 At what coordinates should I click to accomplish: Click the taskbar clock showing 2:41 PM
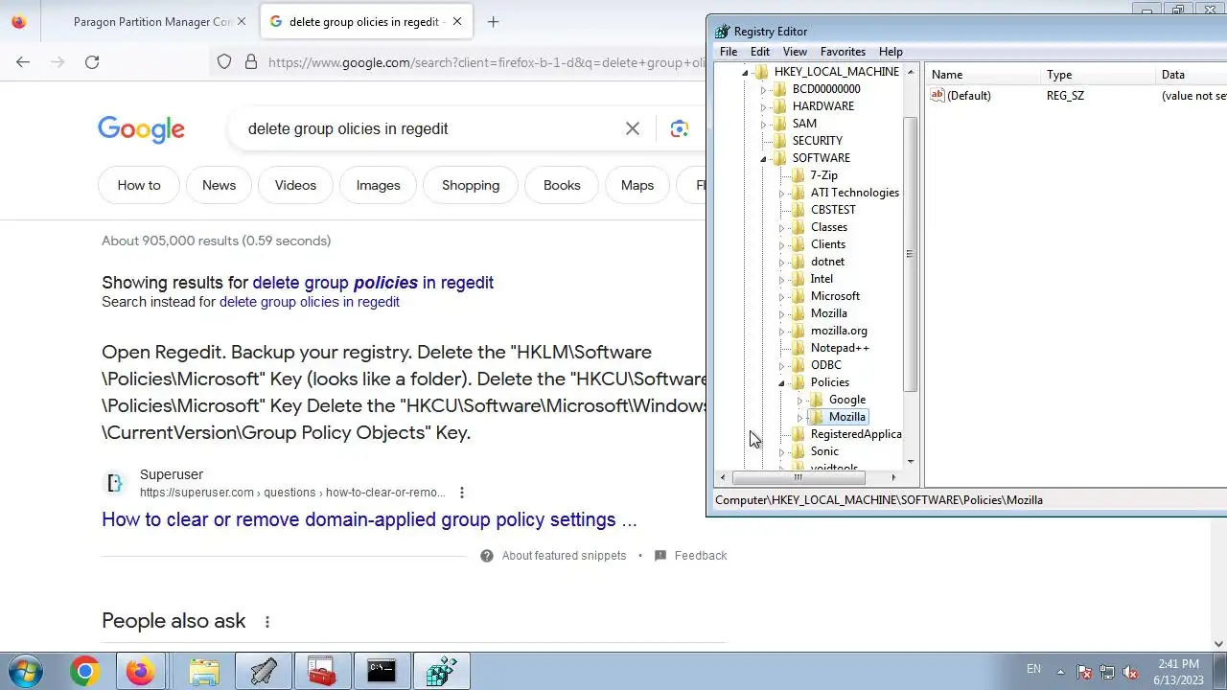1178,672
